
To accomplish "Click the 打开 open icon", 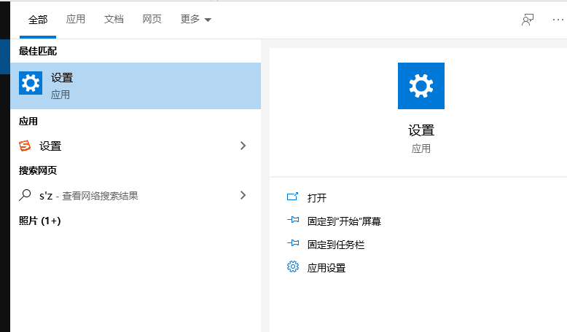I will pyautogui.click(x=293, y=197).
